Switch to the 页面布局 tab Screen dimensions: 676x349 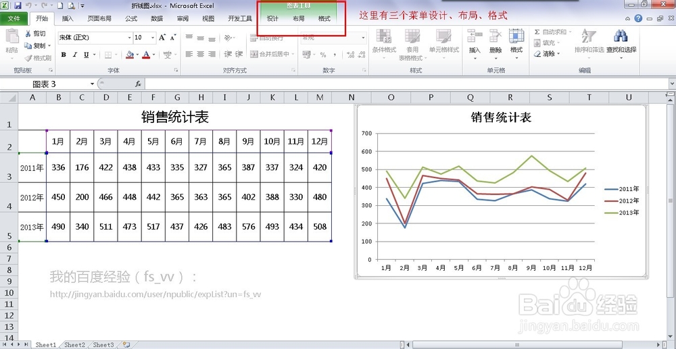pos(99,18)
